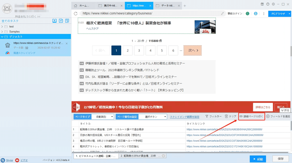Click the home icon on ホーム tab
Image resolution: width=292 pixels, height=163 pixels.
76,6
